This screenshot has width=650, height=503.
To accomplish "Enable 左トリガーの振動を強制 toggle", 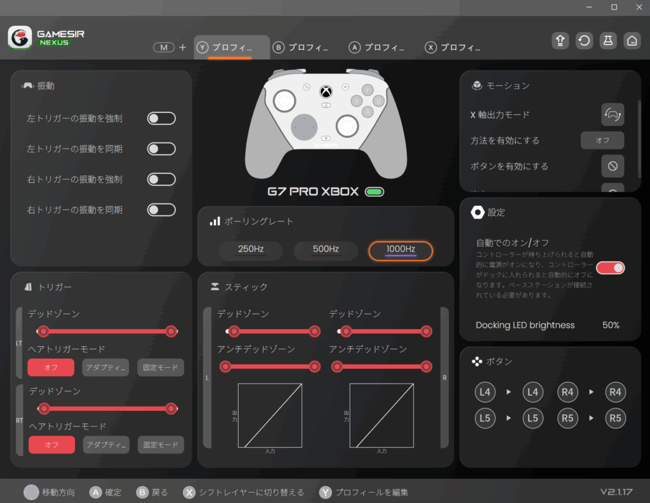I will [x=161, y=119].
